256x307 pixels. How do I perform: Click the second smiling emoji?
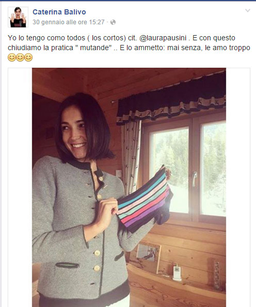click(20, 57)
